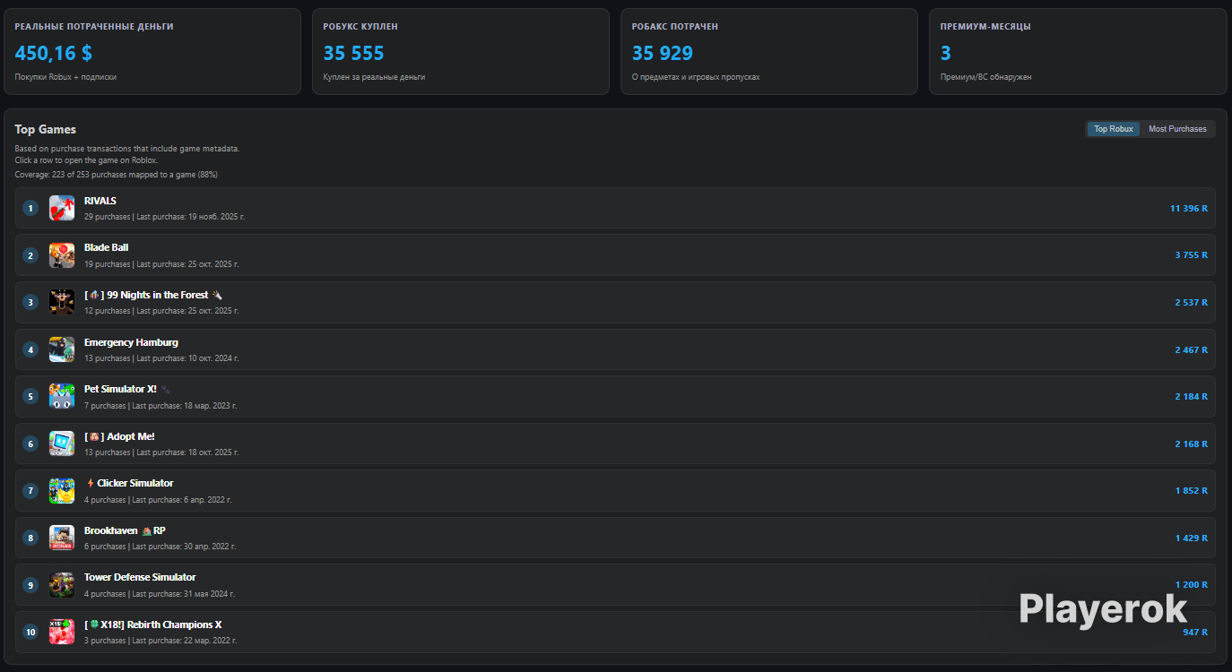Open the Clicker Simulator game icon
1232x672 pixels.
pos(62,491)
